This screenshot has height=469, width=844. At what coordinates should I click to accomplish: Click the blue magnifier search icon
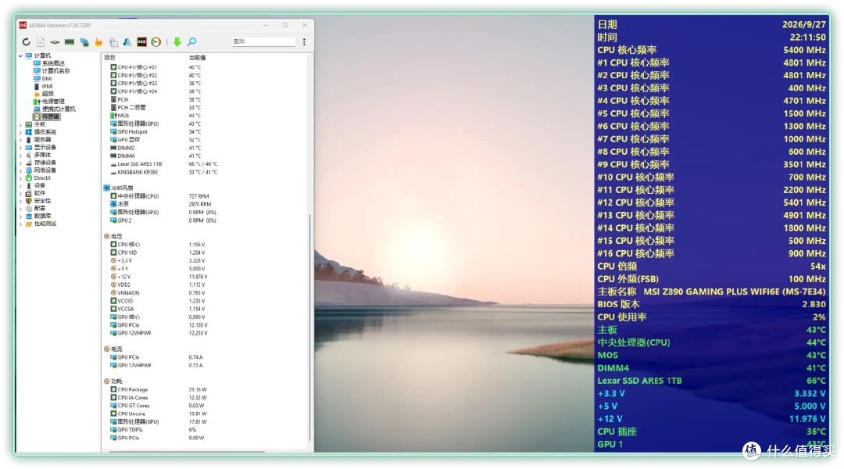point(191,42)
